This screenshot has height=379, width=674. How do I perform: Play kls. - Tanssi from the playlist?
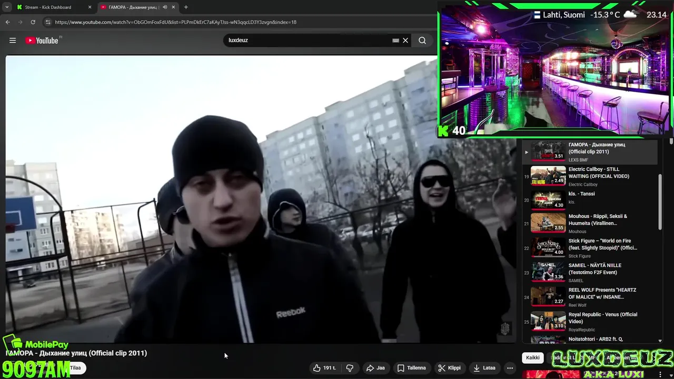pos(590,201)
